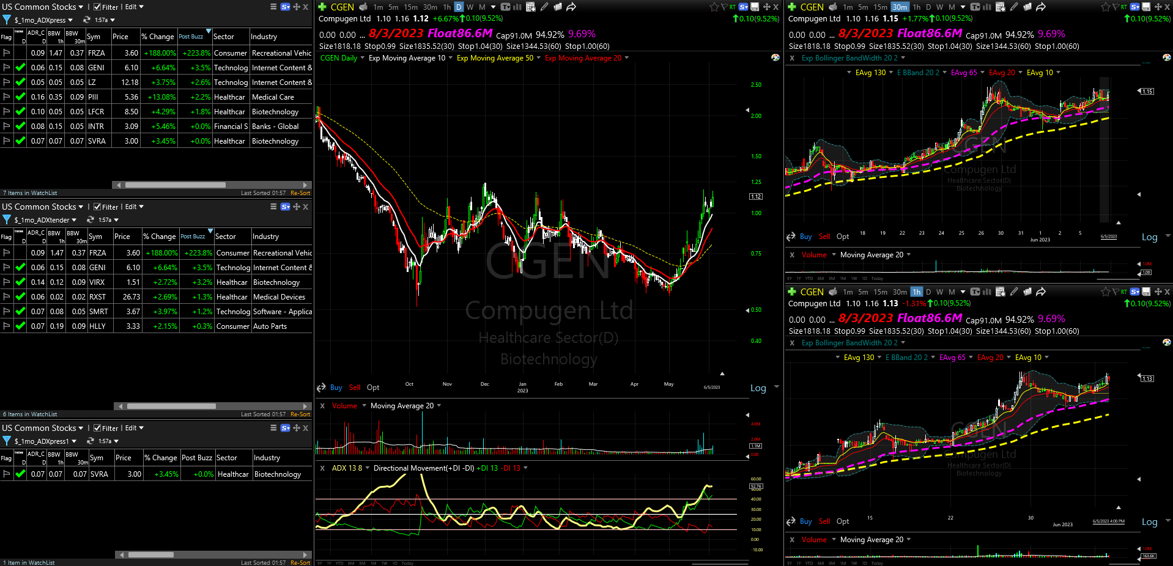The image size is (1173, 566).
Task: Click the green plus icon on daily chart
Action: pos(322,7)
